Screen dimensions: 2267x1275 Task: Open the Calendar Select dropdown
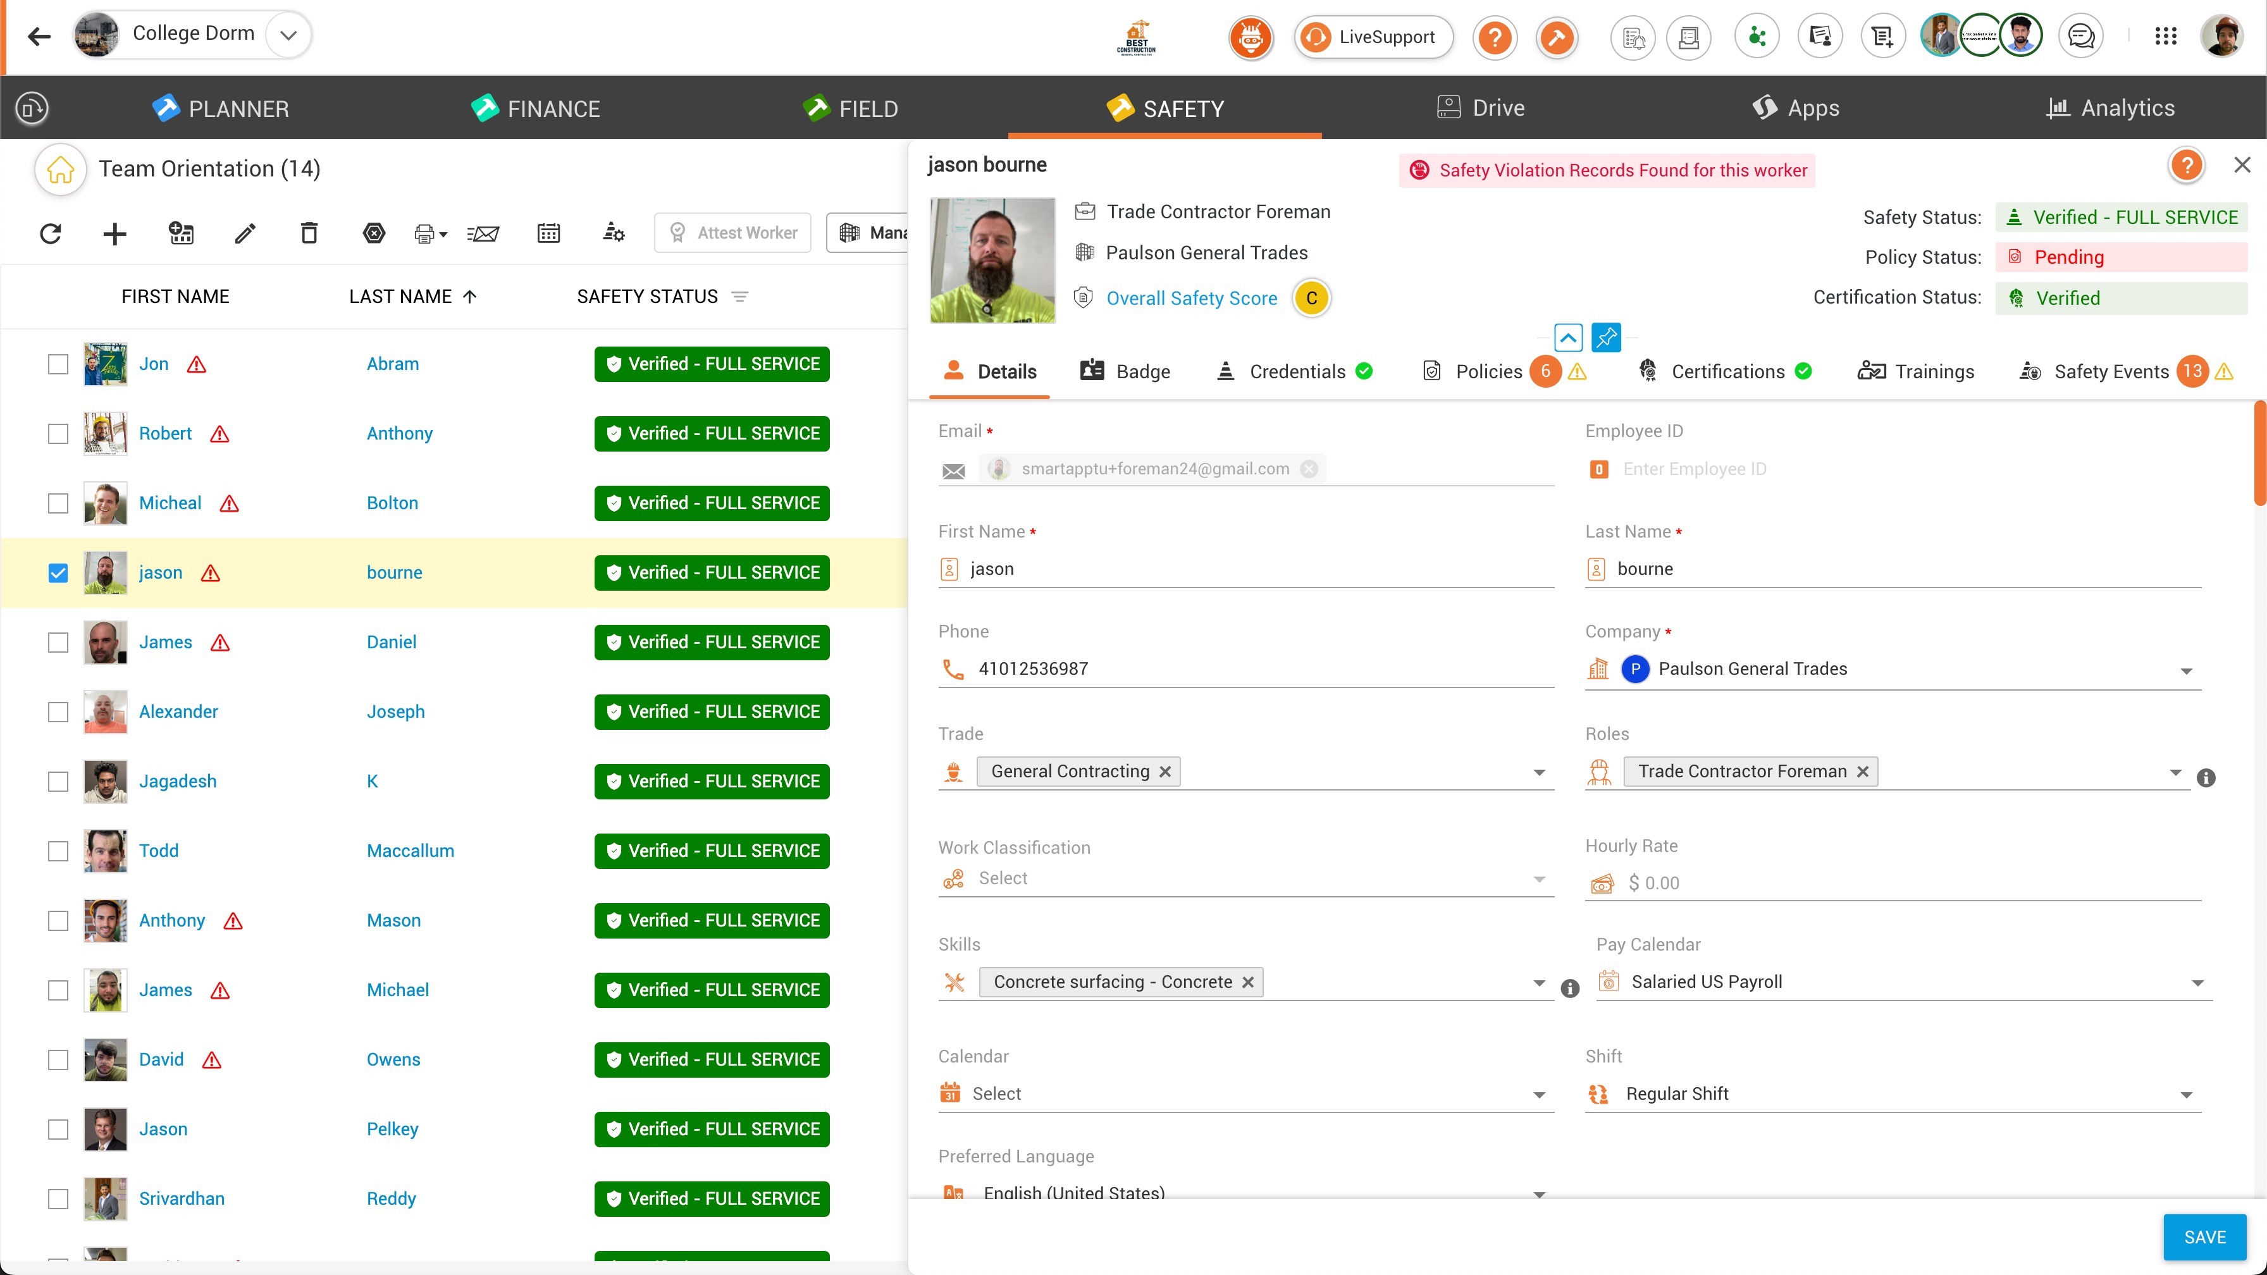(x=1246, y=1093)
